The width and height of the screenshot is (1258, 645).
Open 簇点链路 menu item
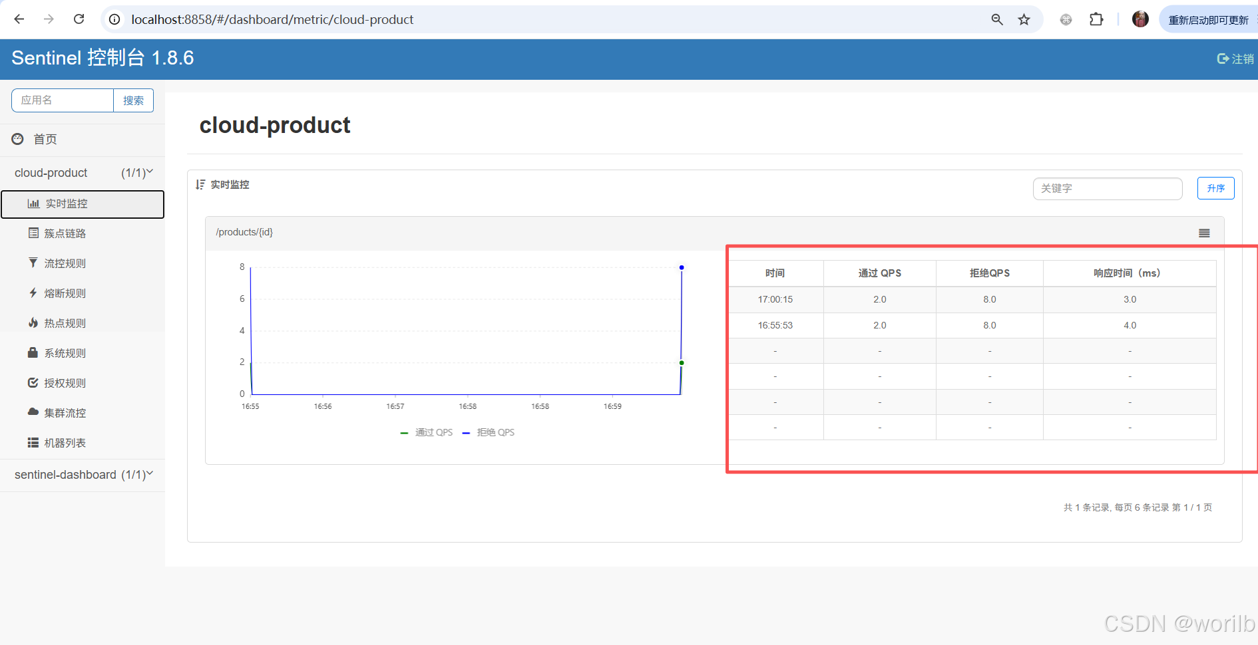83,233
